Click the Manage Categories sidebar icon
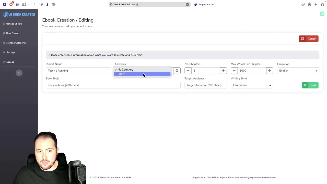 point(4,43)
